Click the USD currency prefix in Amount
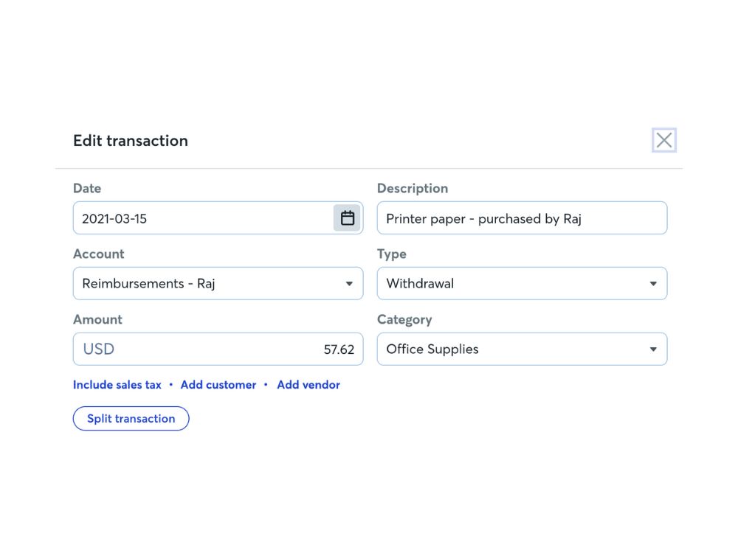 click(98, 349)
